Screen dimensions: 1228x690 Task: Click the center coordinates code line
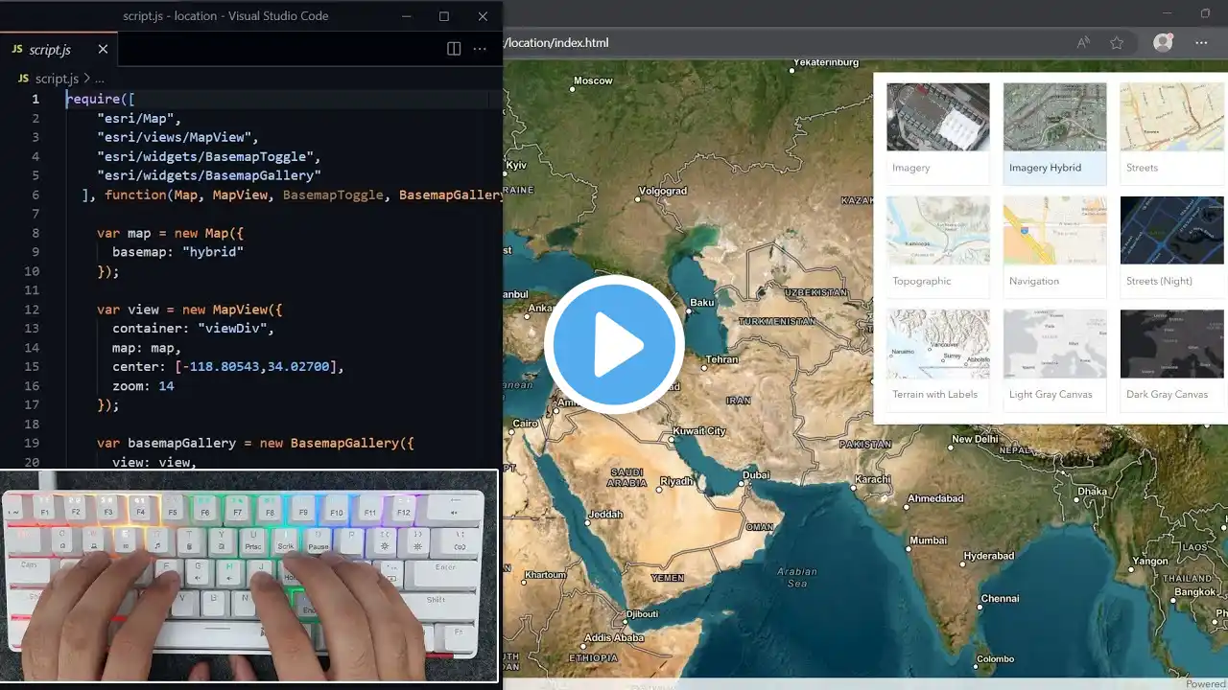(227, 367)
